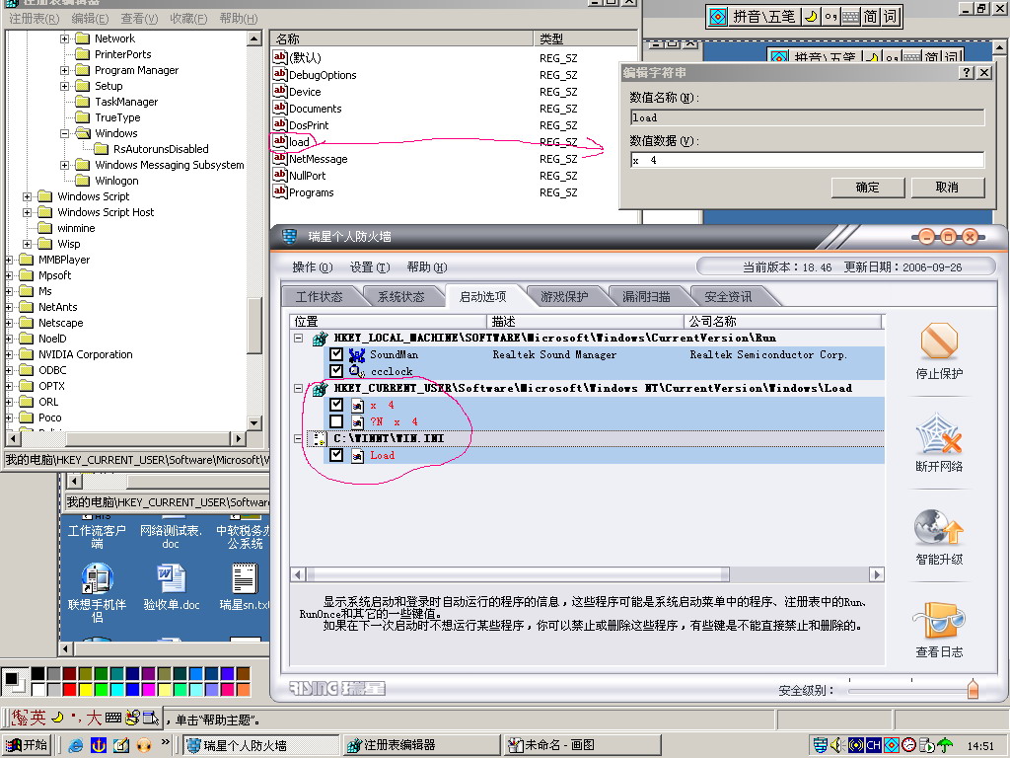
Task: Click the 英 language icon on bottom IME bar
Action: point(38,718)
